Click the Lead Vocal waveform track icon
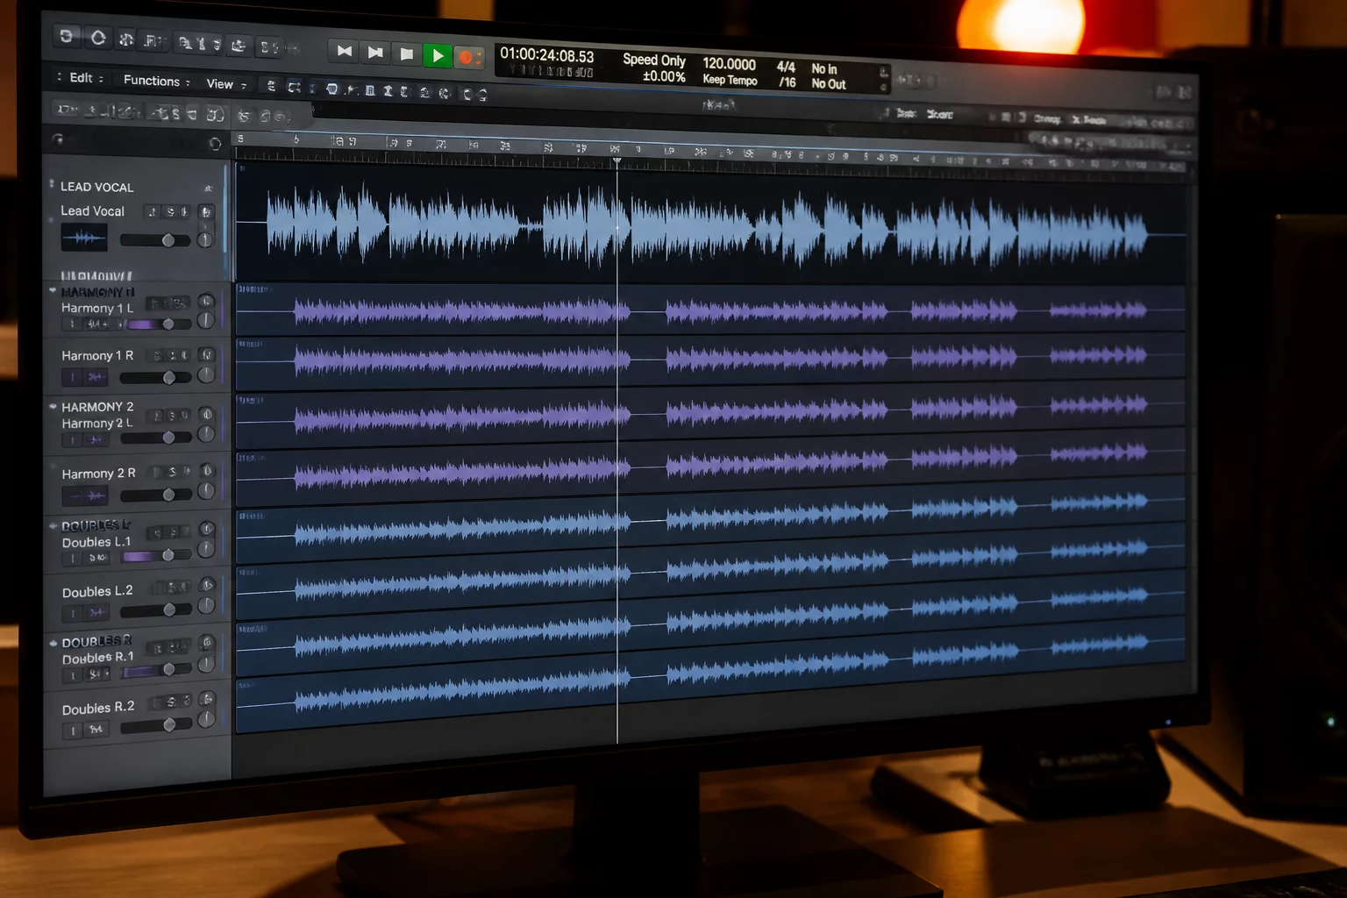Image resolution: width=1347 pixels, height=898 pixels. [84, 238]
